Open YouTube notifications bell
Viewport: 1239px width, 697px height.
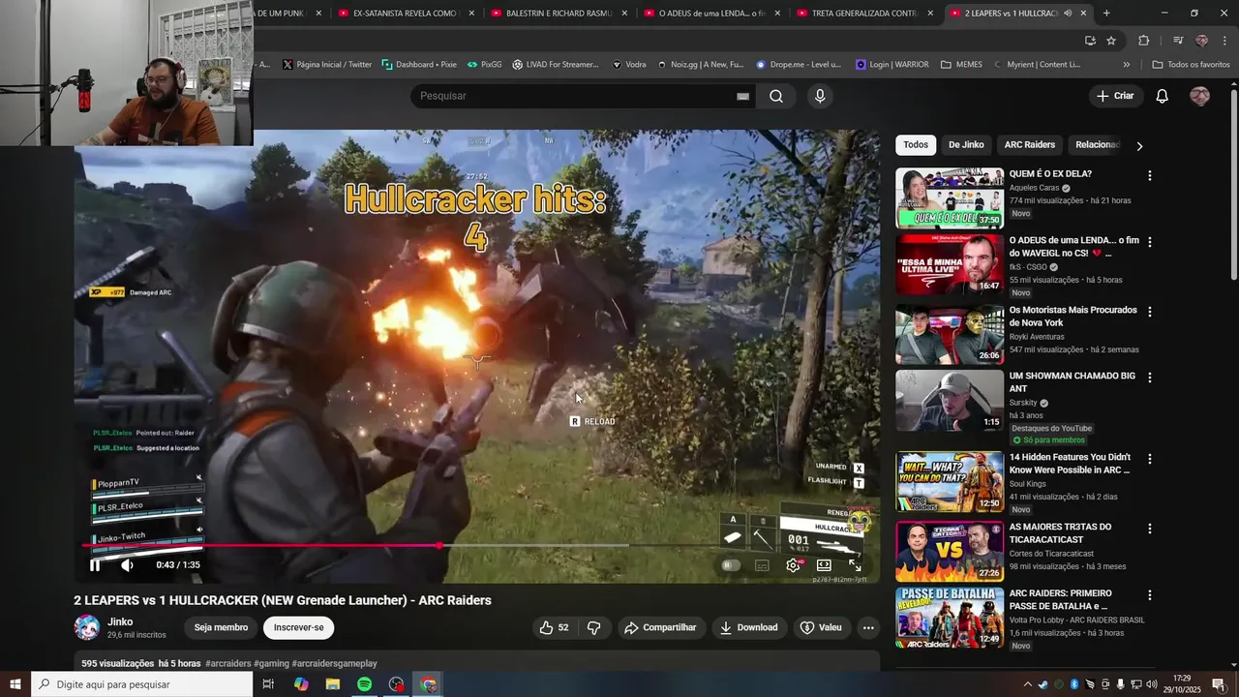(1163, 96)
